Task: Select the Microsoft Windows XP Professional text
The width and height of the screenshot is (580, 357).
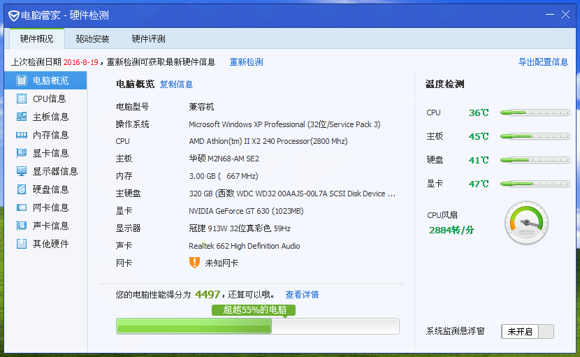Action: [x=284, y=124]
